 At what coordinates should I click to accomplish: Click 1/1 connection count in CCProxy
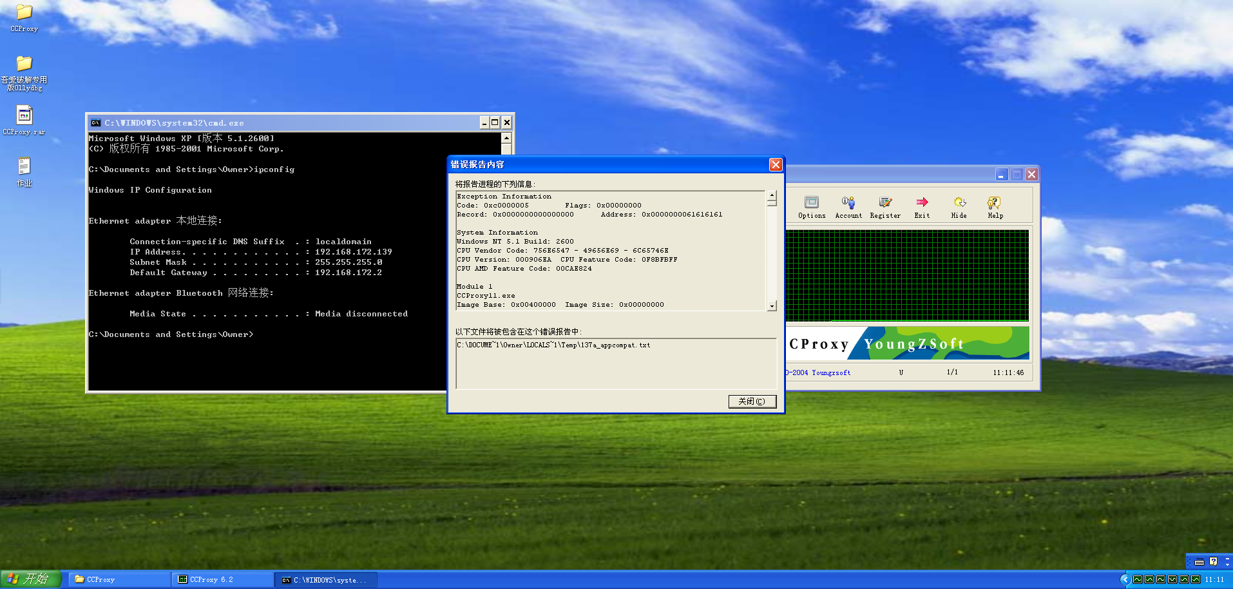[x=952, y=372]
